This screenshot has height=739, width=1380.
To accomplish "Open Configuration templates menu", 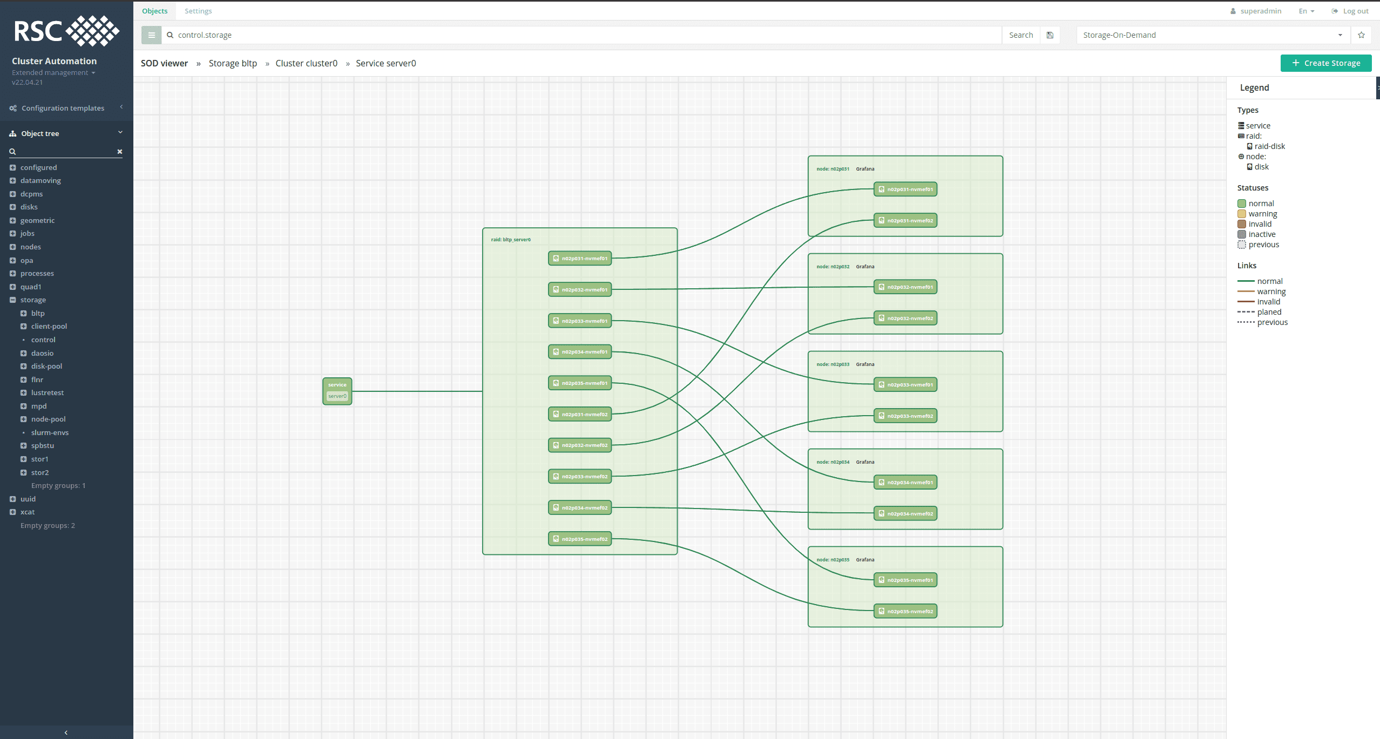I will pyautogui.click(x=63, y=108).
